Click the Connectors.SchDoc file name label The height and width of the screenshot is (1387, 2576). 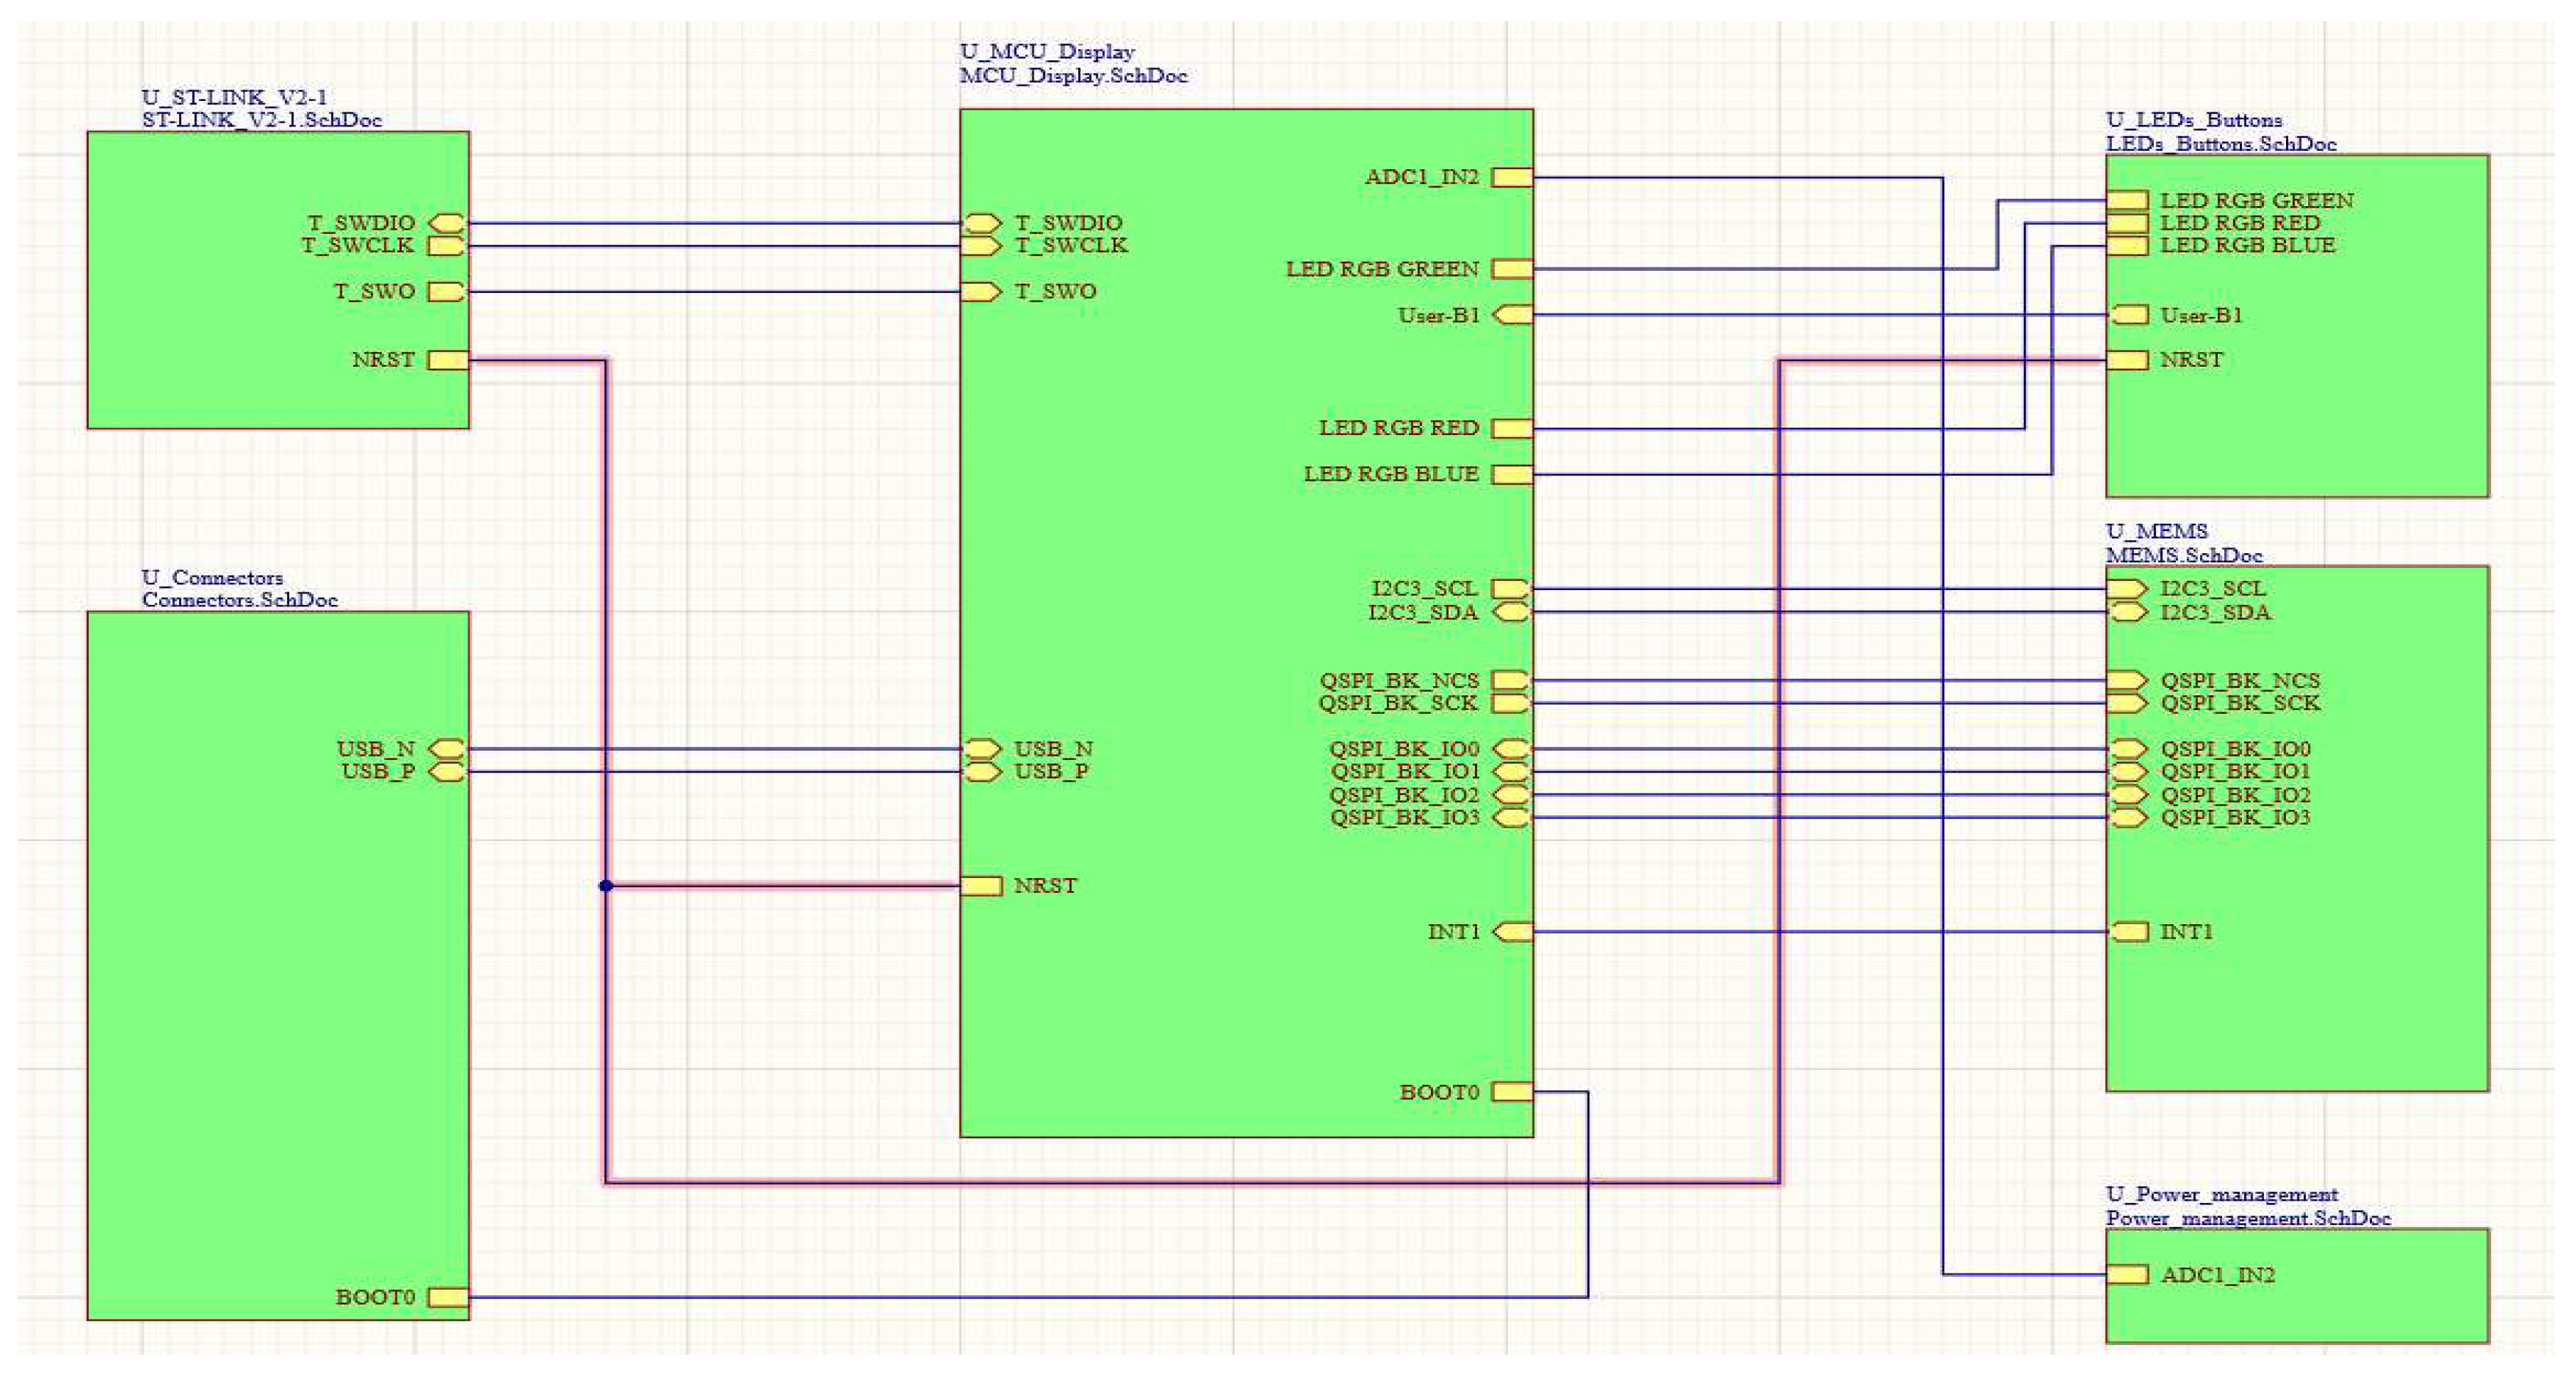click(x=239, y=600)
